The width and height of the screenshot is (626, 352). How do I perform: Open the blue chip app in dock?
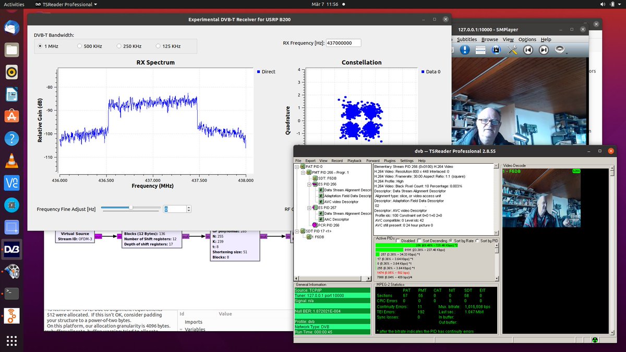(11, 205)
